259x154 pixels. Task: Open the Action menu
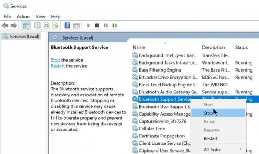[23, 17]
